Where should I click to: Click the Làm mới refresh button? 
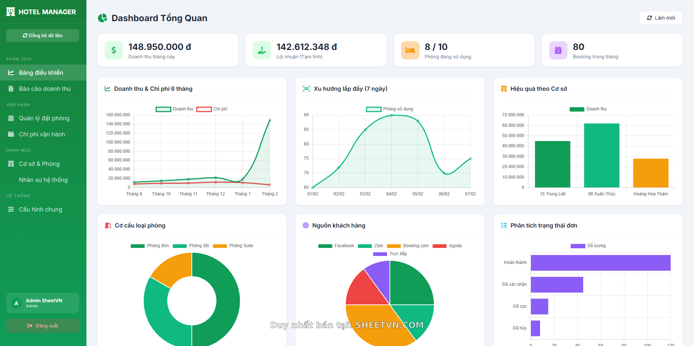pos(660,18)
